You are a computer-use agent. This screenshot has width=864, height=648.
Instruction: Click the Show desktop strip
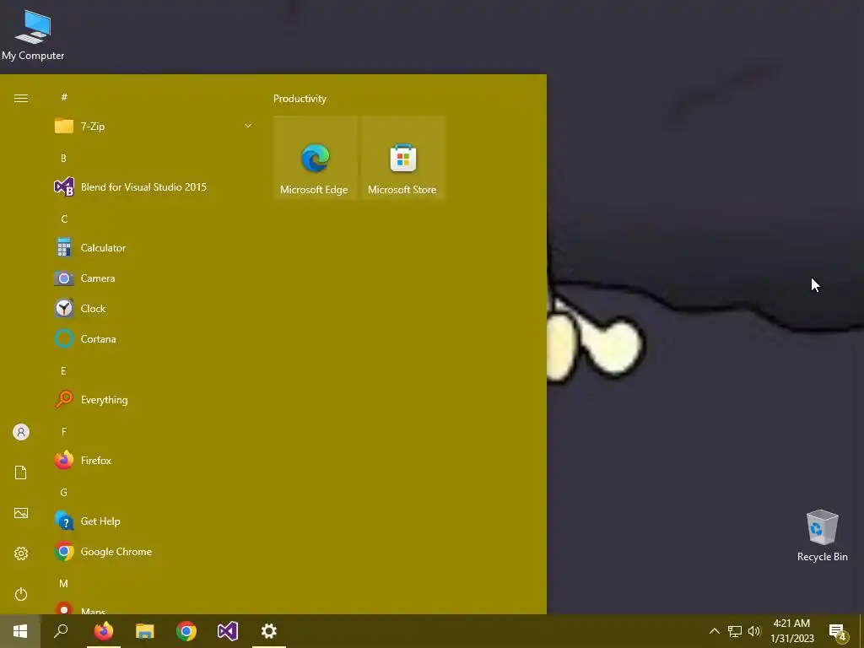point(861,631)
